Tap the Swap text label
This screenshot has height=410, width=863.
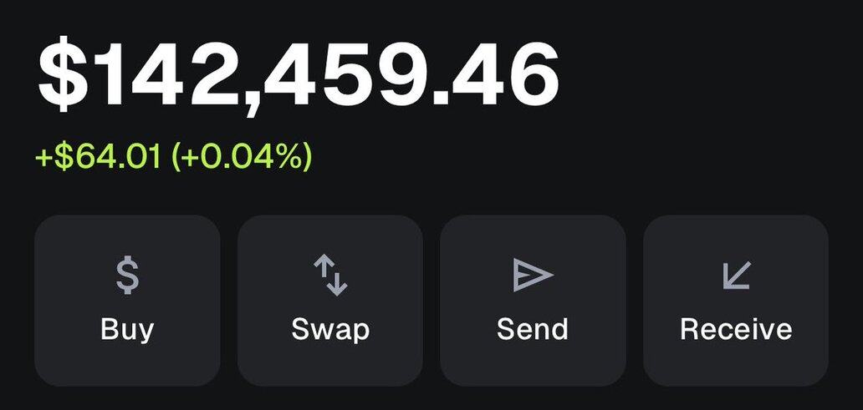tap(330, 328)
